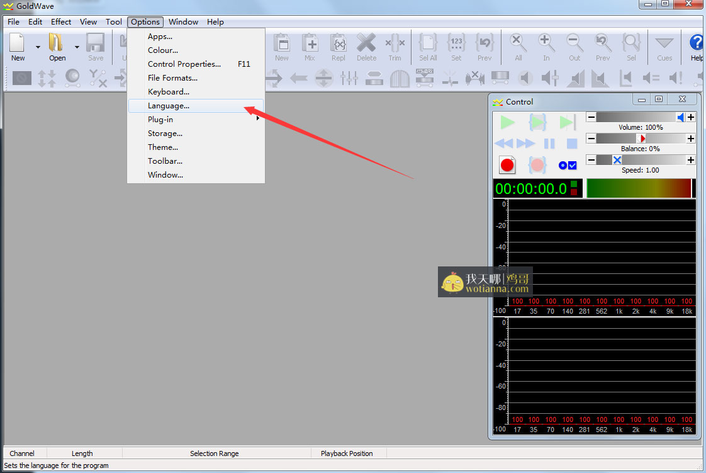Open the Edit menu

35,21
